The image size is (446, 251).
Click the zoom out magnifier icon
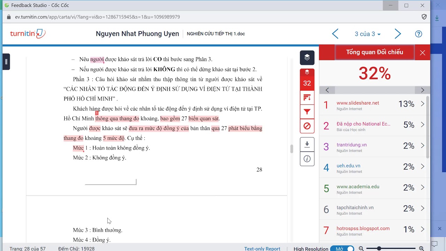click(x=361, y=249)
